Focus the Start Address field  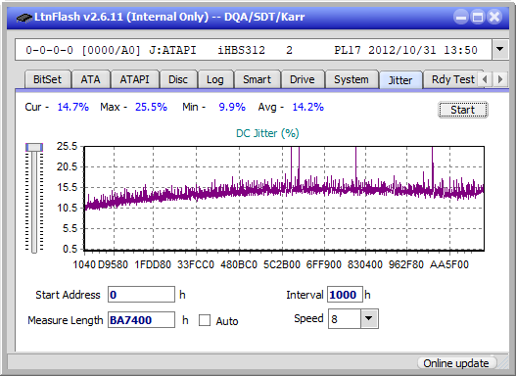[142, 294]
